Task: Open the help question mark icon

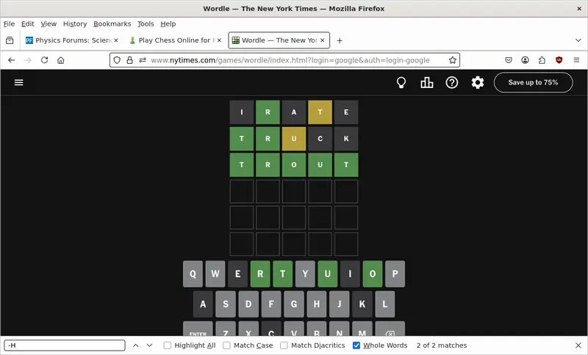Action: point(452,83)
